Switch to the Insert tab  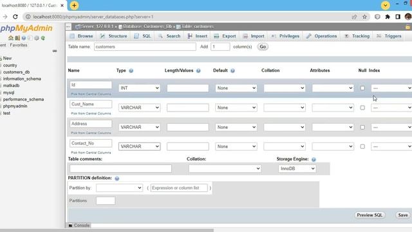coord(198,36)
